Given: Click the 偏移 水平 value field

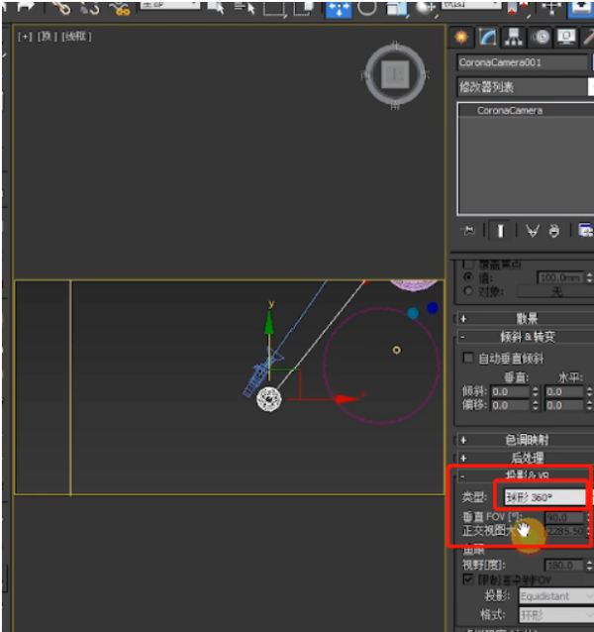Looking at the screenshot, I should (x=563, y=405).
